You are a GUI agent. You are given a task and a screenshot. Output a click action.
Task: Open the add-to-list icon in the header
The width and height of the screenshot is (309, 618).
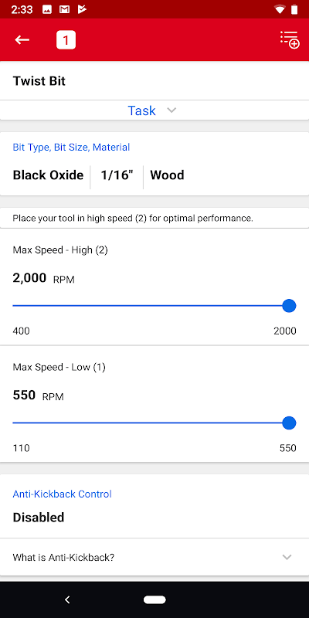coord(290,39)
